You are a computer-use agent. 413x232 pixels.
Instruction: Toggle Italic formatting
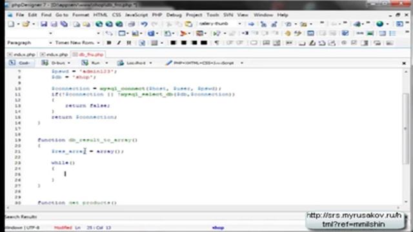click(x=119, y=43)
